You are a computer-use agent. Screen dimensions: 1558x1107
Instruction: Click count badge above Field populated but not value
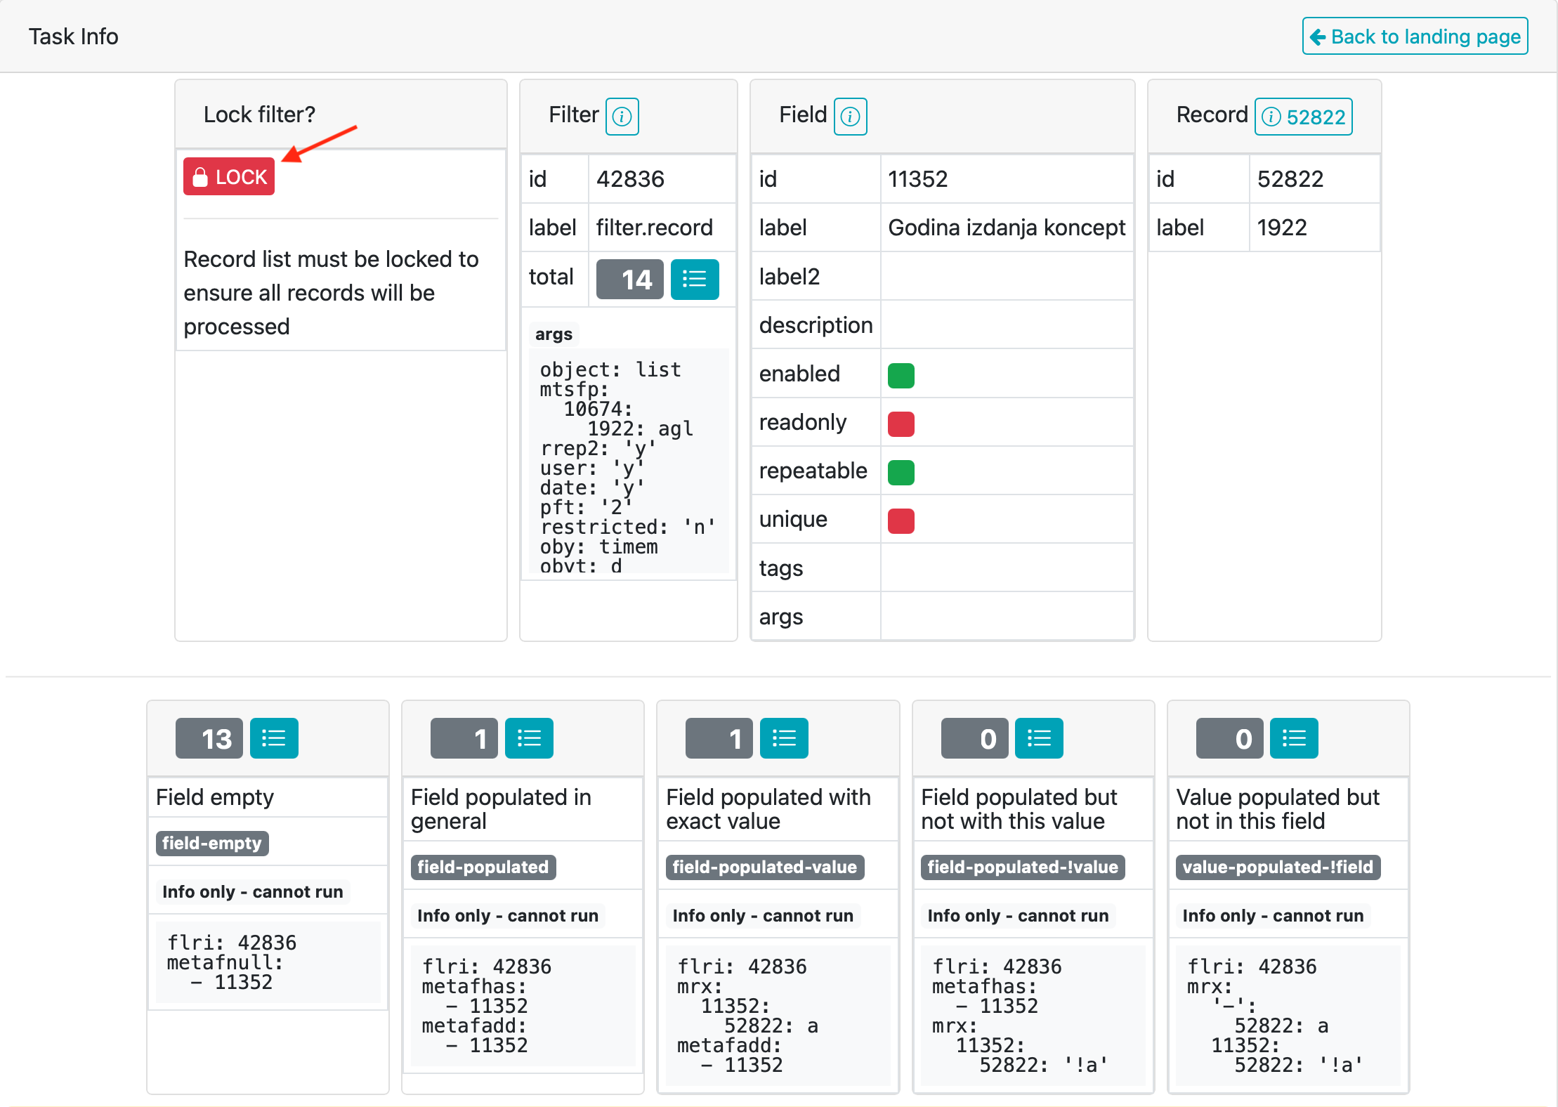click(975, 738)
